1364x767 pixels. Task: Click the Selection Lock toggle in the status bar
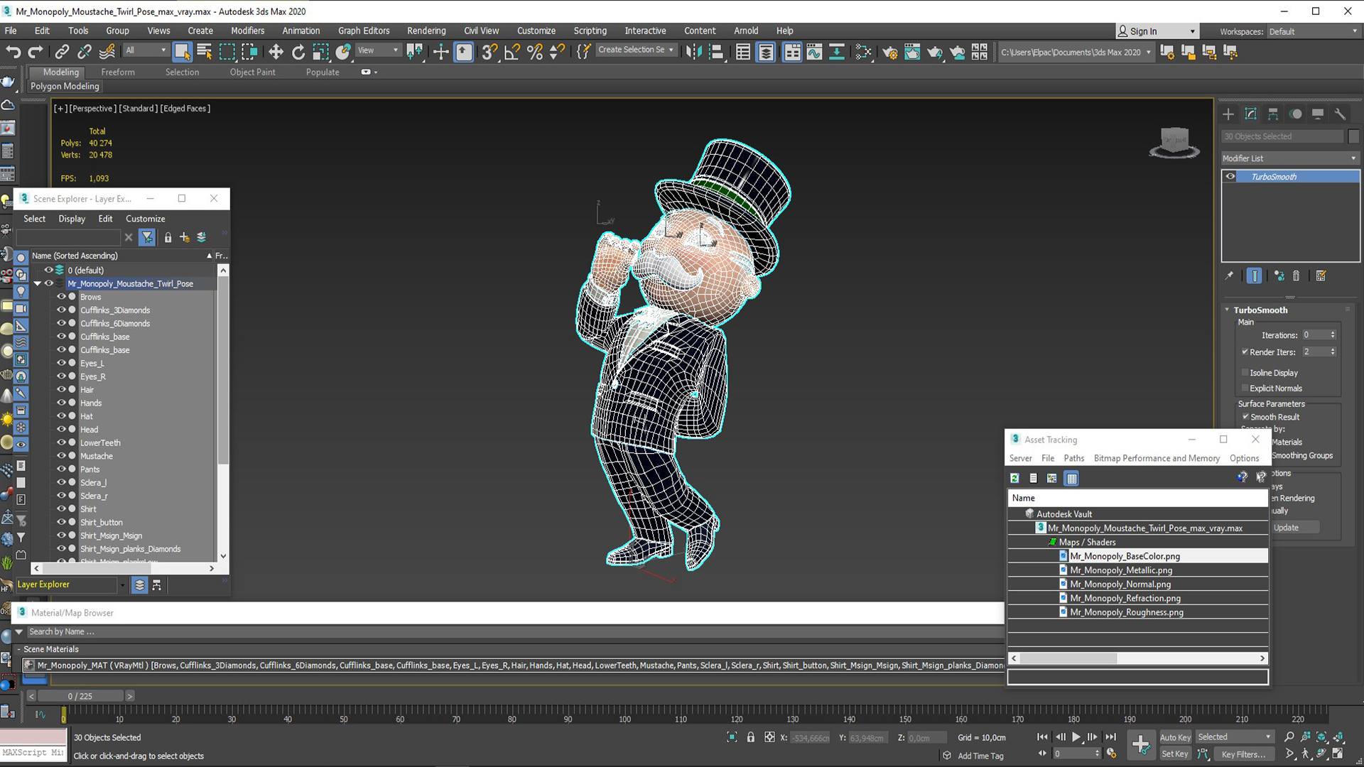tap(750, 737)
